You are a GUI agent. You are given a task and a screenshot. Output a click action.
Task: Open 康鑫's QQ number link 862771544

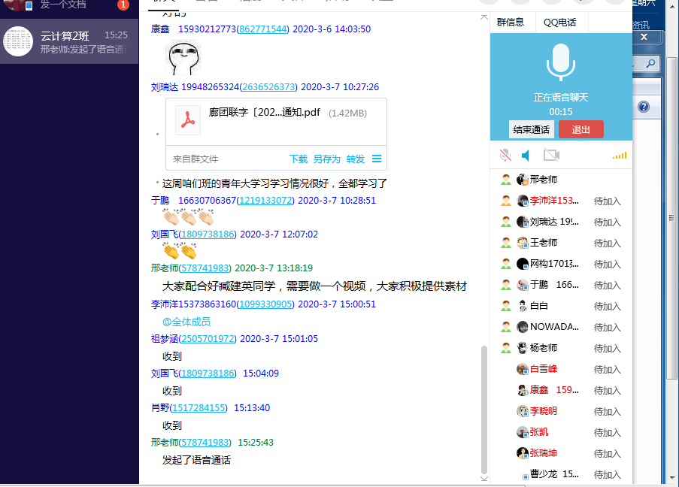click(263, 29)
